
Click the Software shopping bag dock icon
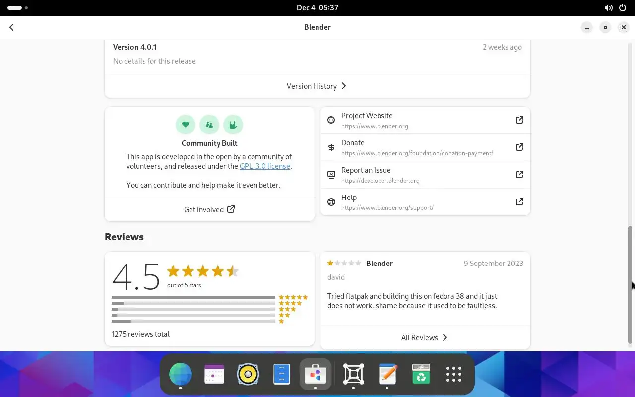tap(316, 374)
